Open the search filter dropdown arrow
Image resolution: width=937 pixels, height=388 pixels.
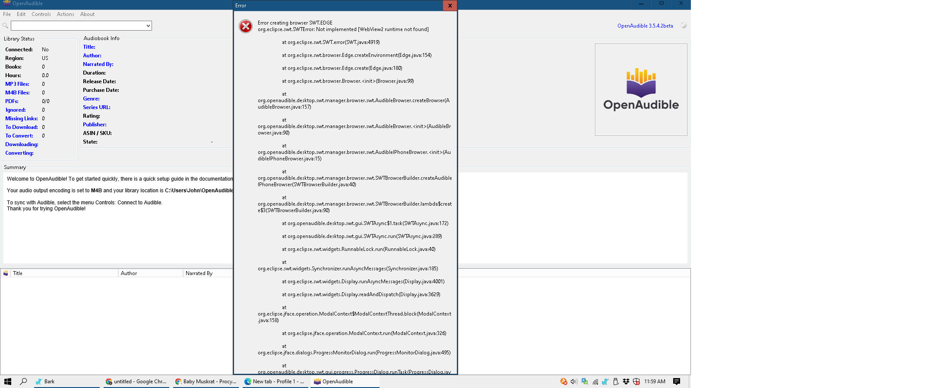point(147,26)
